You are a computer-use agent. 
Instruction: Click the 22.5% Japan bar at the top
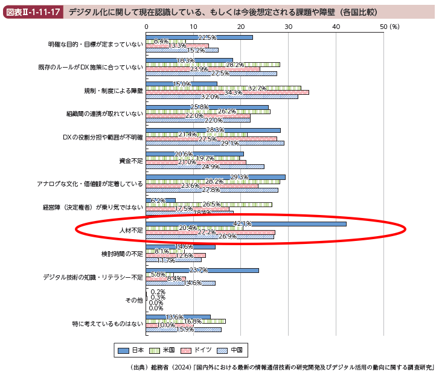(x=199, y=37)
